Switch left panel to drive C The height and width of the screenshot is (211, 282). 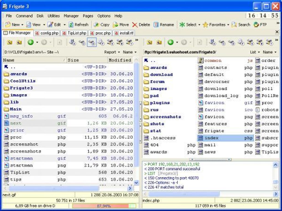click(x=82, y=42)
